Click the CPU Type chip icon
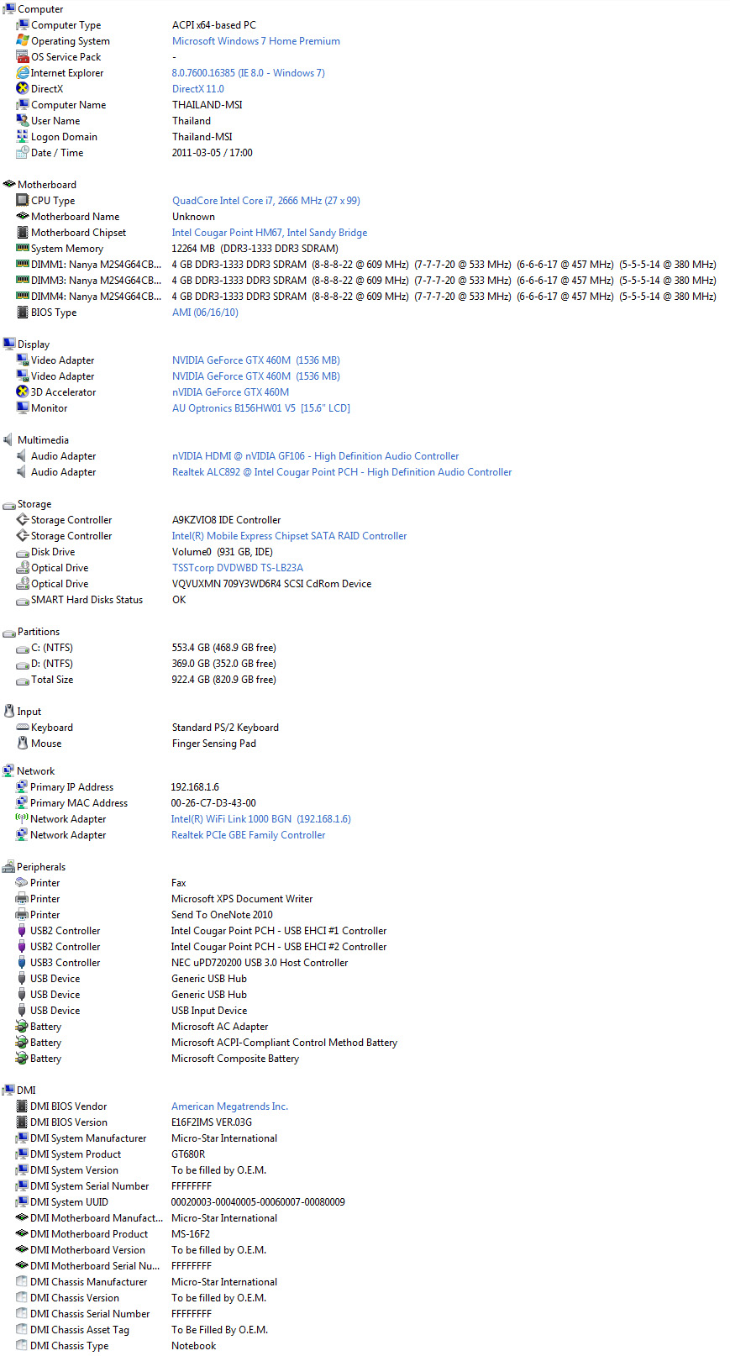 (23, 201)
